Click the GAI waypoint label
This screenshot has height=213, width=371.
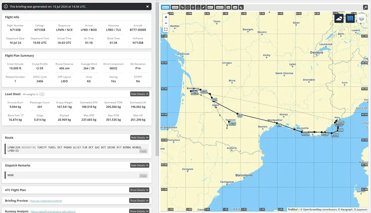[x=239, y=115]
